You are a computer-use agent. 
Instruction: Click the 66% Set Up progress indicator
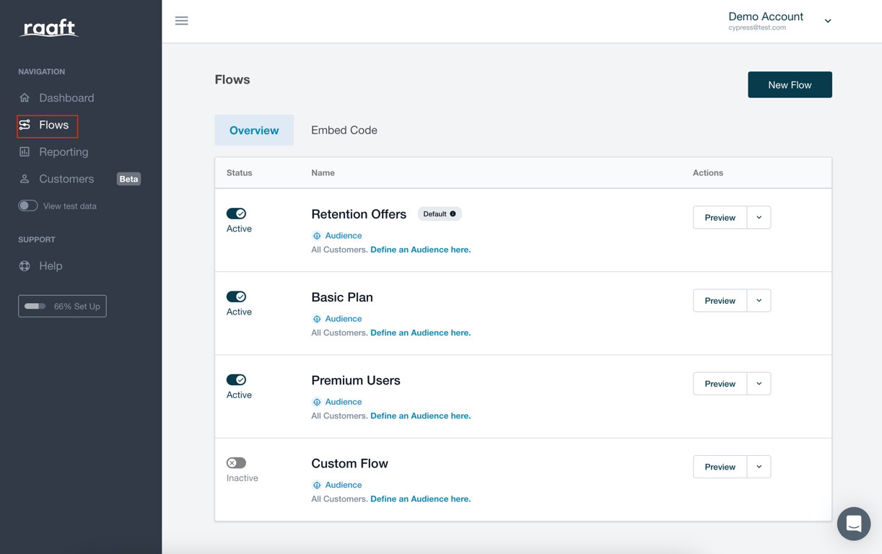[62, 307]
